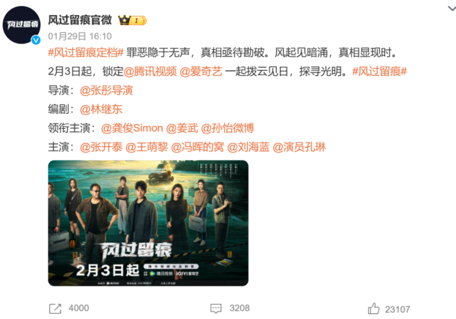Open the 风过留痕官微 account name

[80, 20]
